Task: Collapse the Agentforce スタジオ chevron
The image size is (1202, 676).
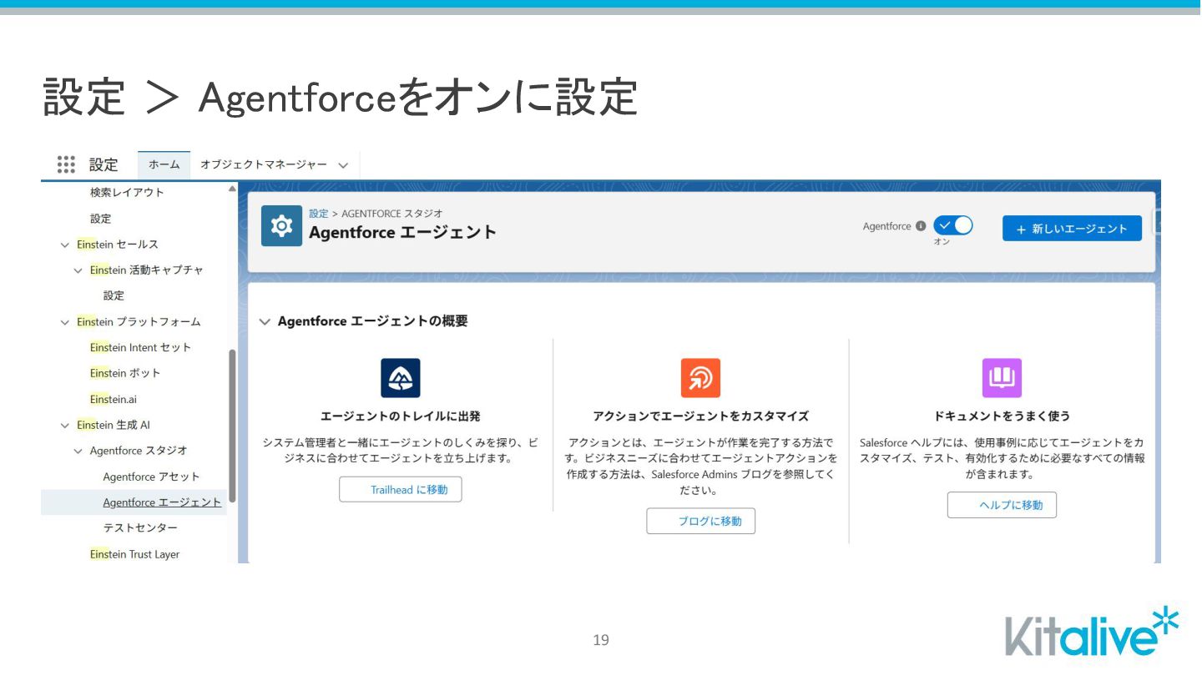Action: (78, 452)
